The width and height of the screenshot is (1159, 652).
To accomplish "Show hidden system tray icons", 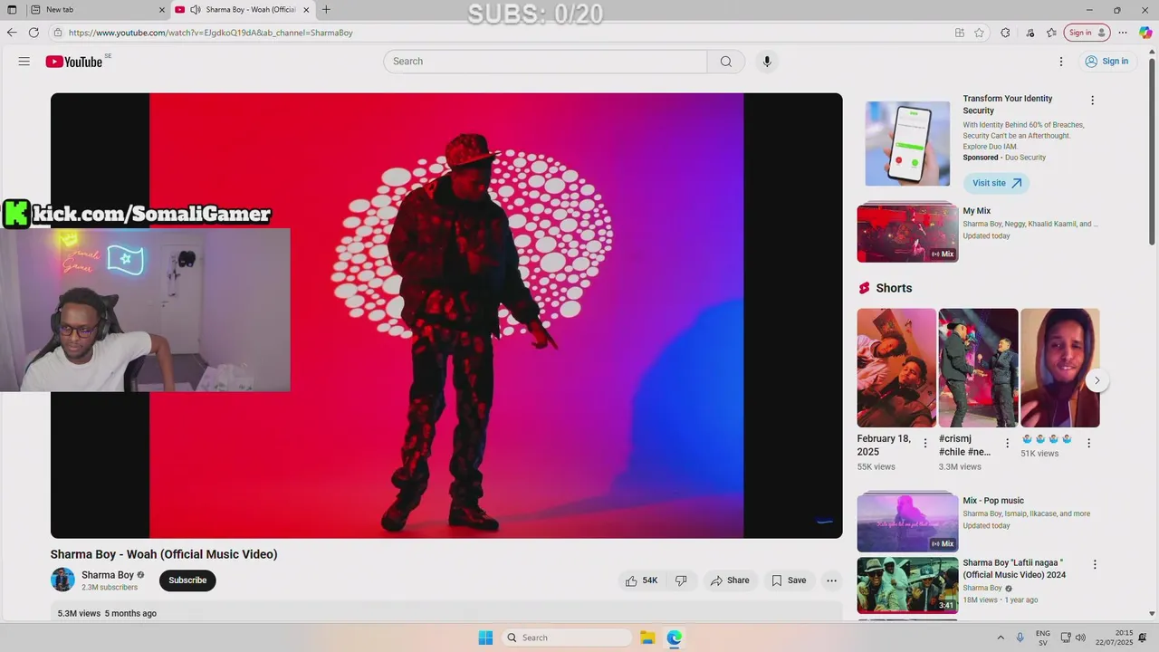I will click(x=1001, y=638).
